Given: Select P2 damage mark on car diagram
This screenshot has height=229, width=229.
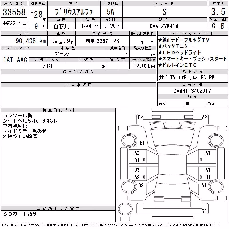Looking at the screenshot, I should (140, 117).
